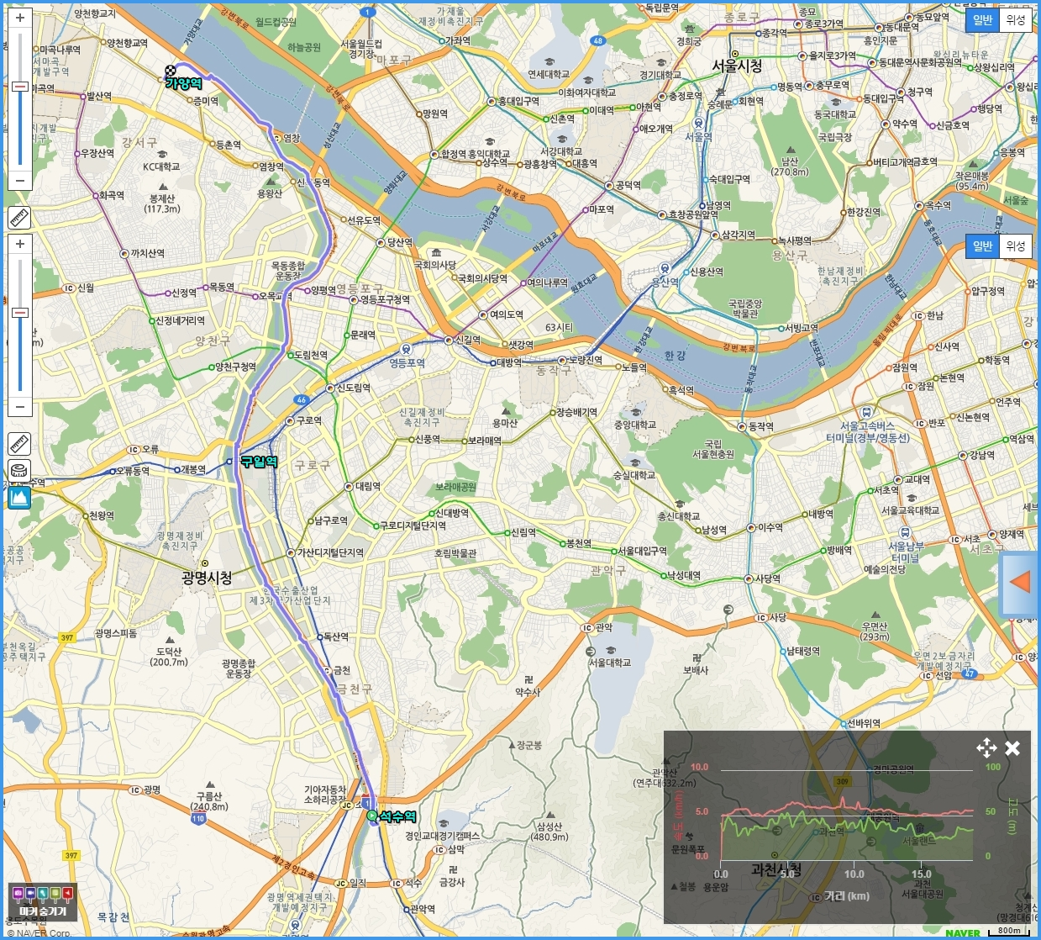Image resolution: width=1041 pixels, height=940 pixels.
Task: Click the 강남역 station label
Action: click(982, 456)
